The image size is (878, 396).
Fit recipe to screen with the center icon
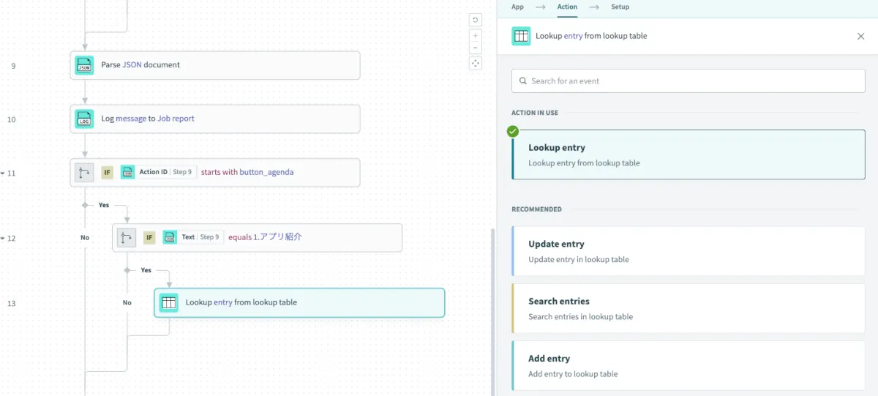pos(476,63)
